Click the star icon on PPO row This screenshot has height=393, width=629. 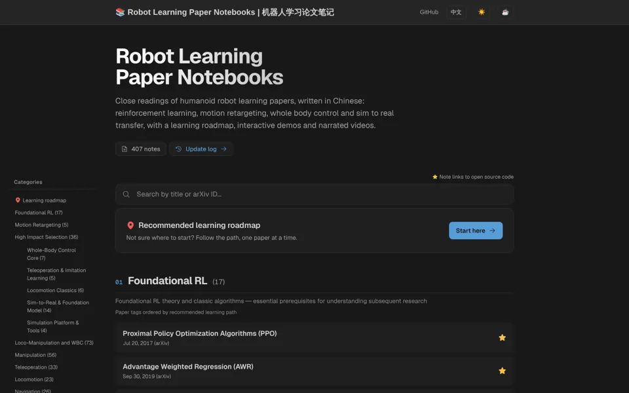tap(502, 338)
